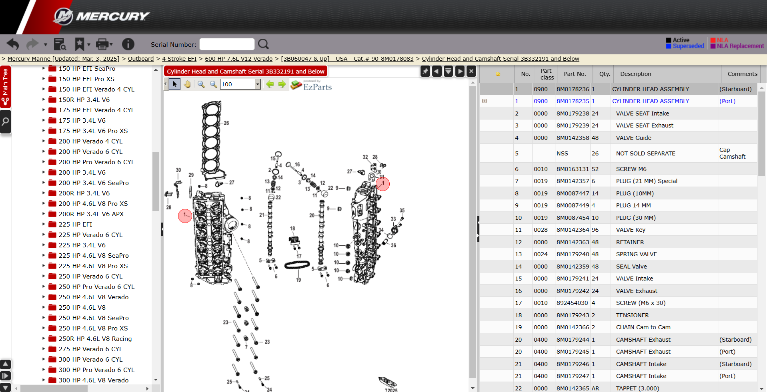Expand the 225 HP EFI folder arrow
Screen dimensions: 767x392
tap(44, 224)
